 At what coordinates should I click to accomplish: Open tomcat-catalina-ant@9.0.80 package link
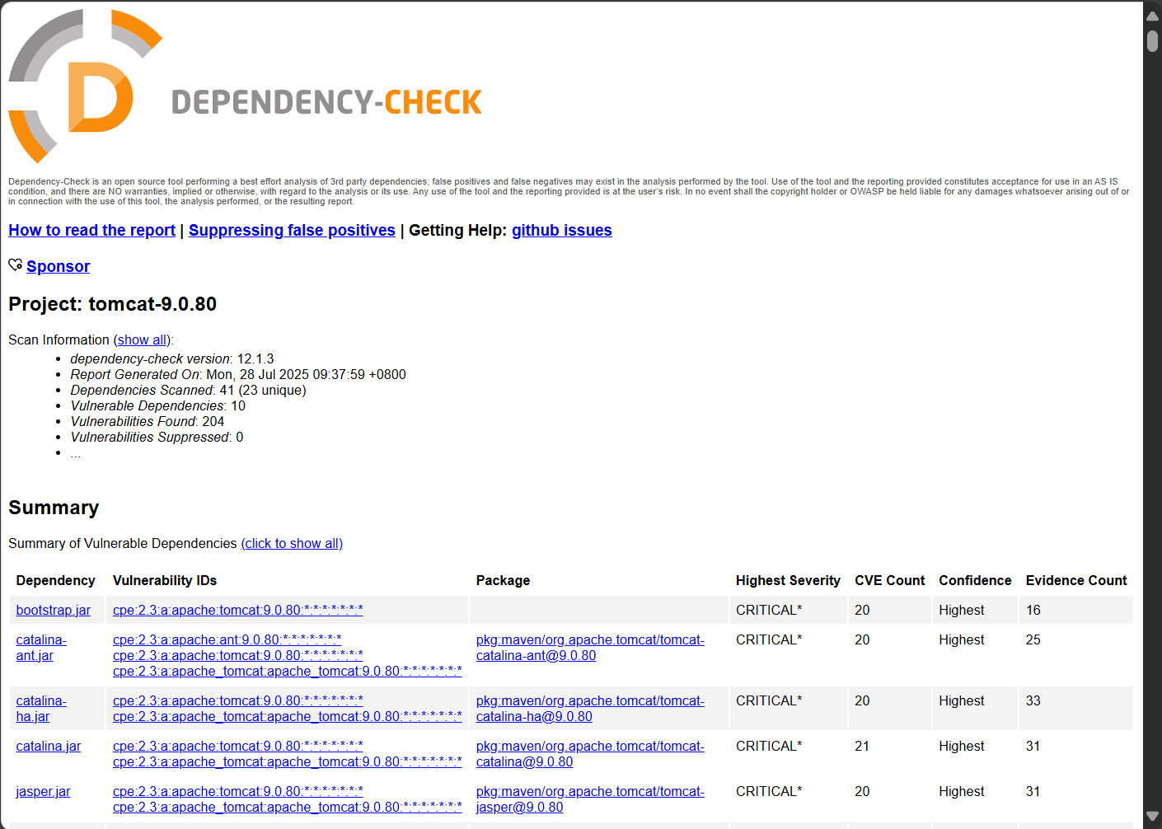click(590, 648)
